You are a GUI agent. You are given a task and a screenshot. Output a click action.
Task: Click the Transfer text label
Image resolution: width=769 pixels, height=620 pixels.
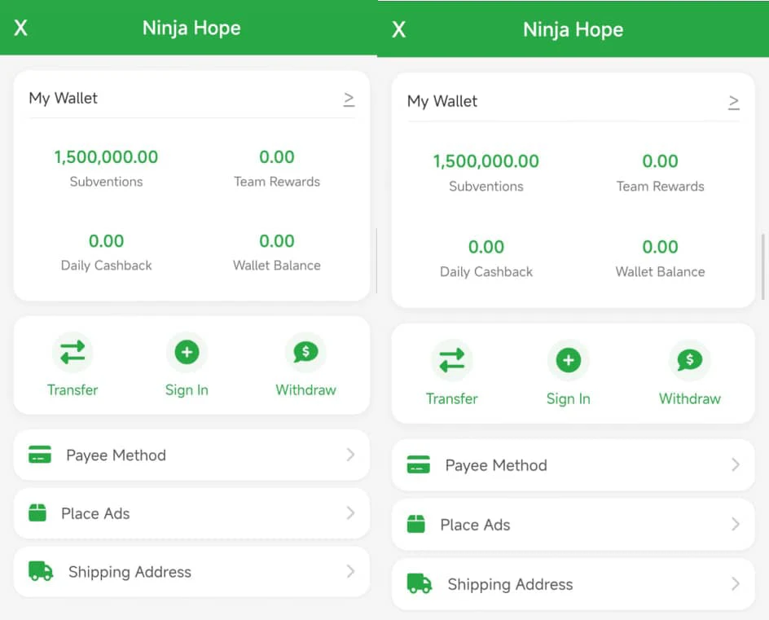73,389
